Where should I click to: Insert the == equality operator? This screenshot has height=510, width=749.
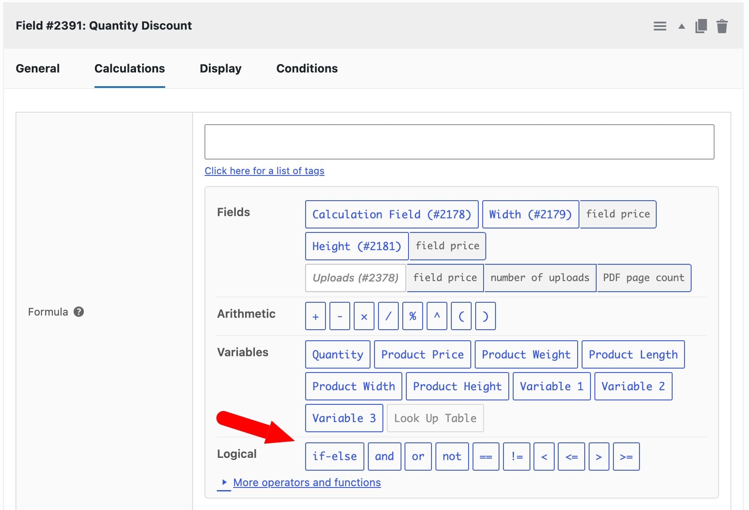[486, 457]
